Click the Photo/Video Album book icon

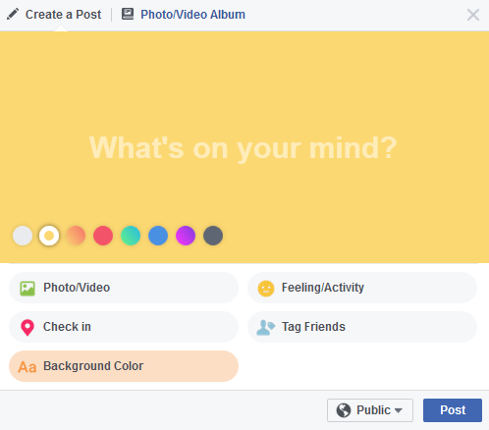coord(128,14)
